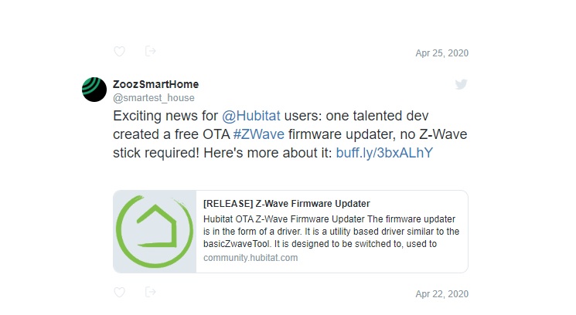Image resolution: width=576 pixels, height=315 pixels.
Task: Open the ZoozSmartHome display name
Action: coord(161,84)
